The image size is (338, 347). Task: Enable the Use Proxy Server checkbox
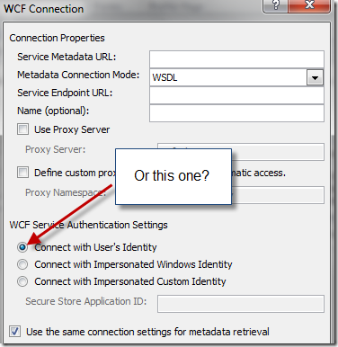click(x=23, y=129)
